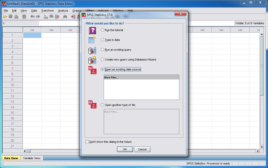Click the SPSS icon in main window title bar
The height and width of the screenshot is (168, 268).
pos(4,4)
